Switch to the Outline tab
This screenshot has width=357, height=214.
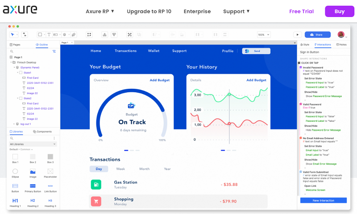click(x=42, y=45)
